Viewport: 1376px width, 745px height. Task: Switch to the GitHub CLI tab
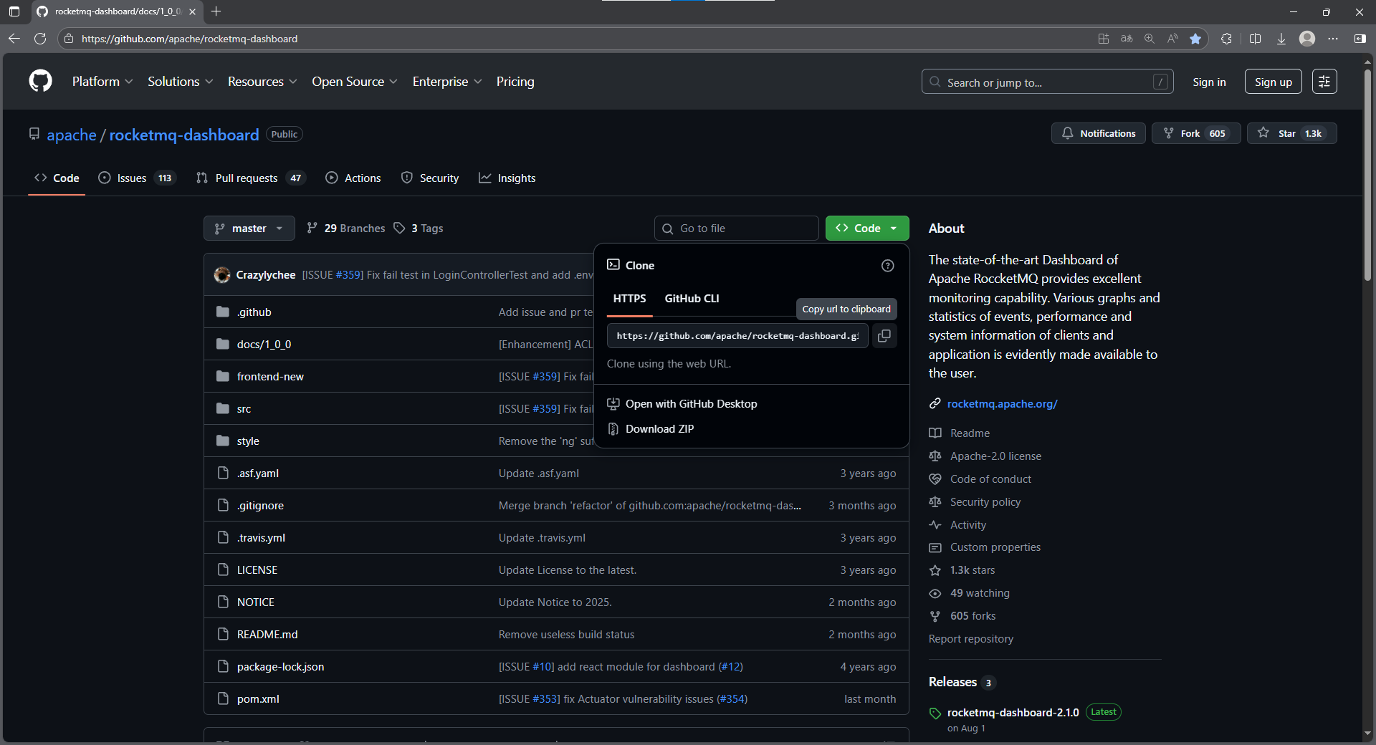click(x=692, y=299)
